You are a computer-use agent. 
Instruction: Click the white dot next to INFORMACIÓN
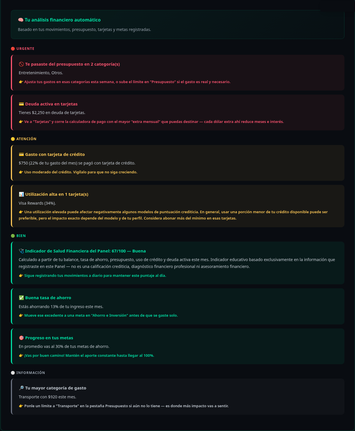tap(13, 373)
